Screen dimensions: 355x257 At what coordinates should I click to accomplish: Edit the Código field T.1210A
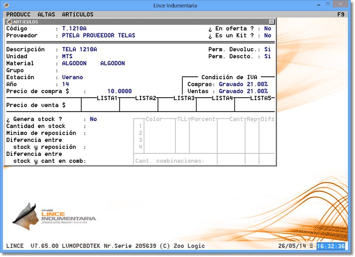74,28
